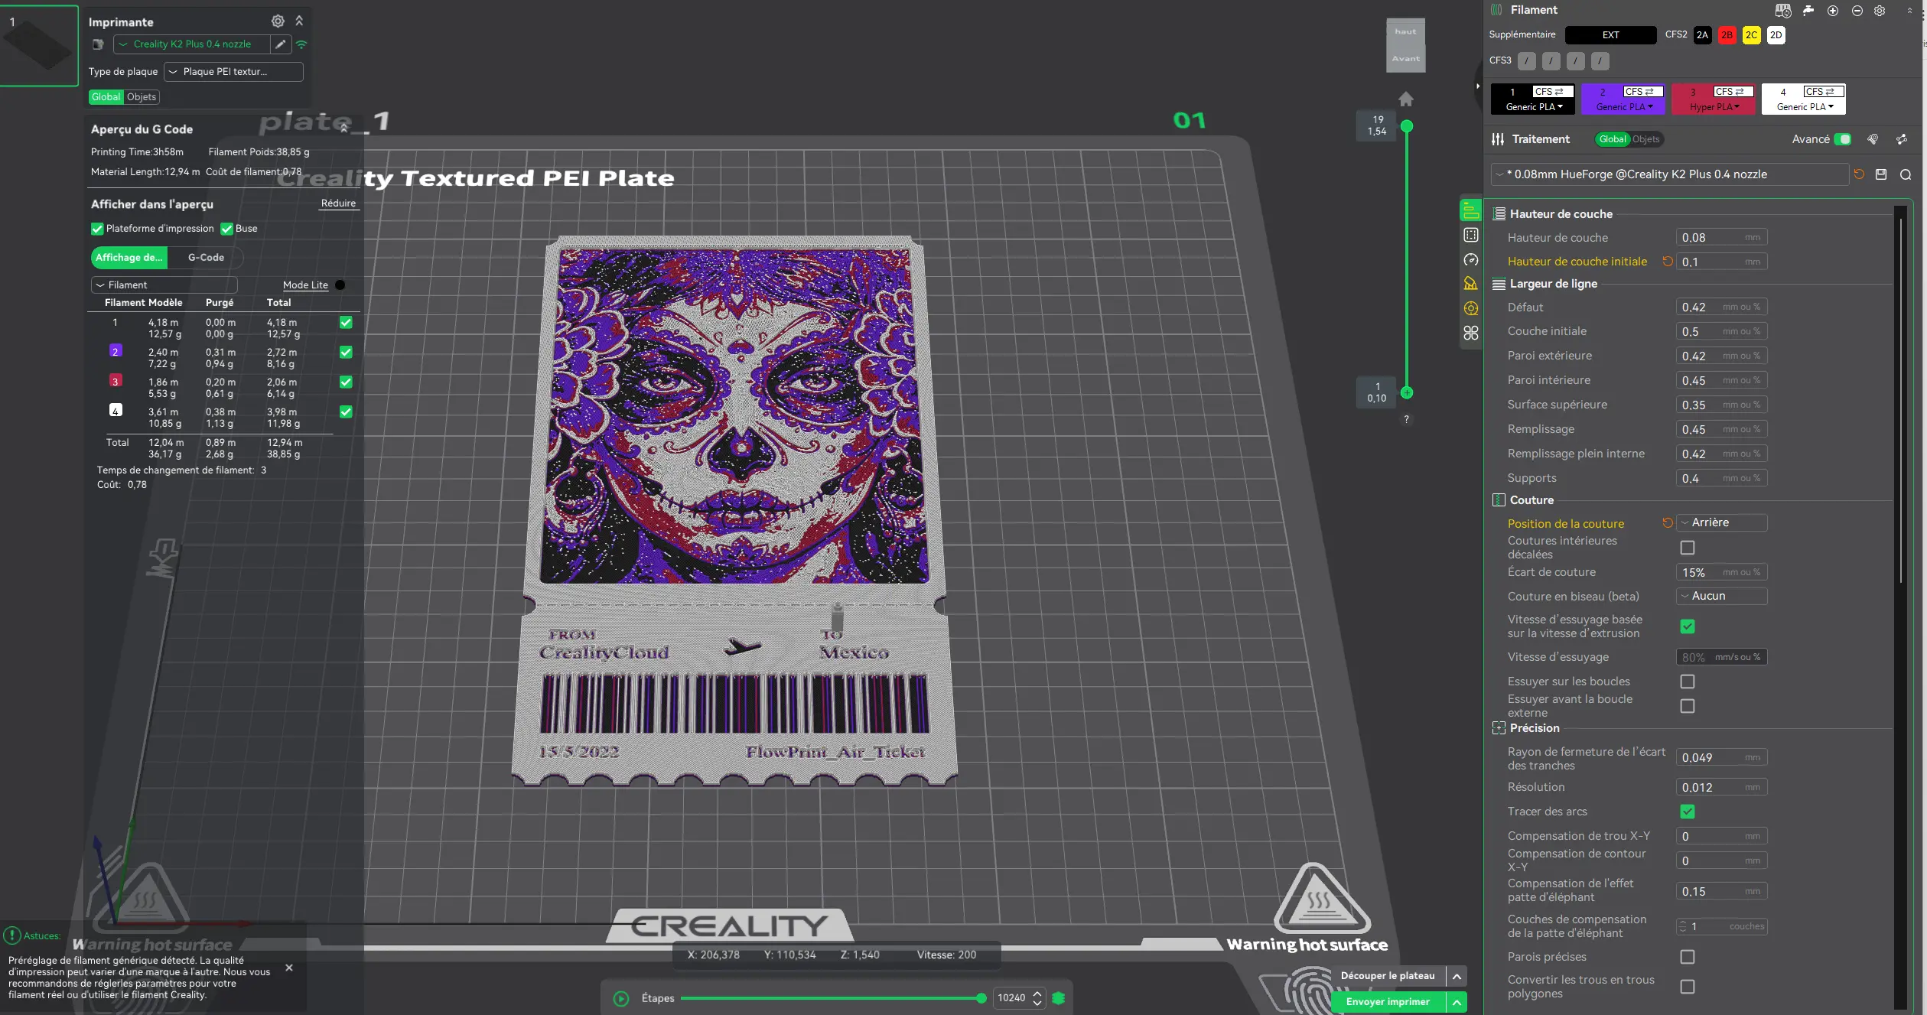Image resolution: width=1927 pixels, height=1015 pixels.
Task: Click the Réduire link
Action: (338, 203)
